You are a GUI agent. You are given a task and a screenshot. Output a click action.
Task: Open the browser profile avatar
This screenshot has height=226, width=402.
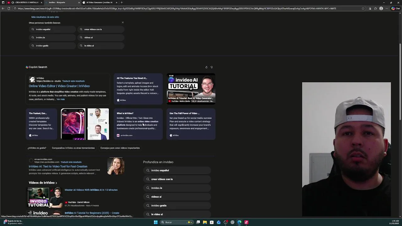(381, 8)
